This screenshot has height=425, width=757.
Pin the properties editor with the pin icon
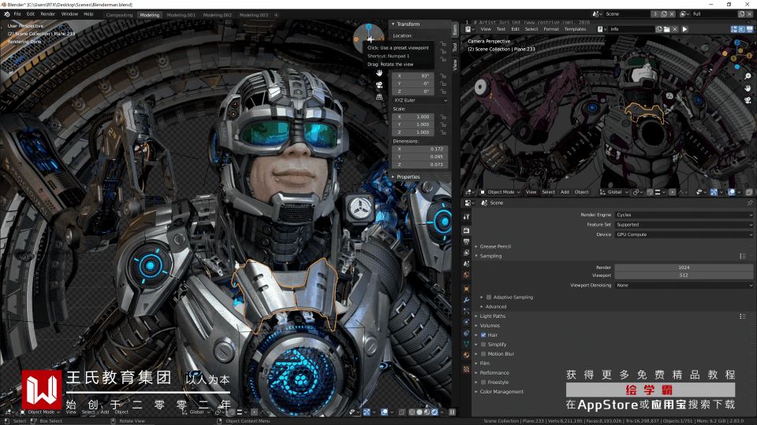(749, 203)
